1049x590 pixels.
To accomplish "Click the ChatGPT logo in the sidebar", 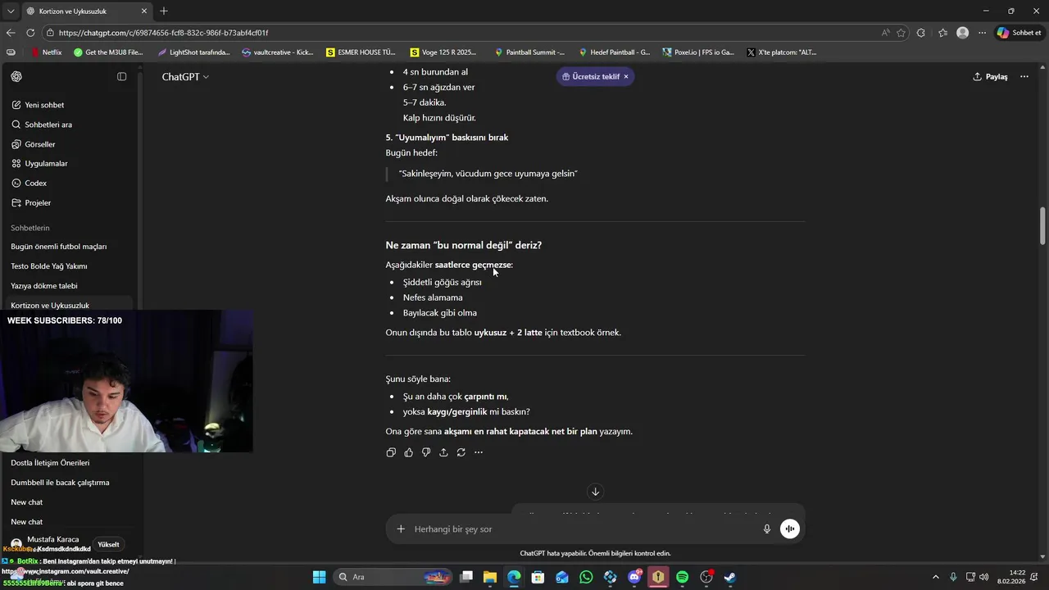I will pyautogui.click(x=16, y=76).
